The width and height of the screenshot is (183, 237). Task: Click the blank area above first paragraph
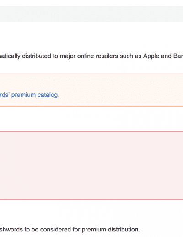tap(91, 37)
